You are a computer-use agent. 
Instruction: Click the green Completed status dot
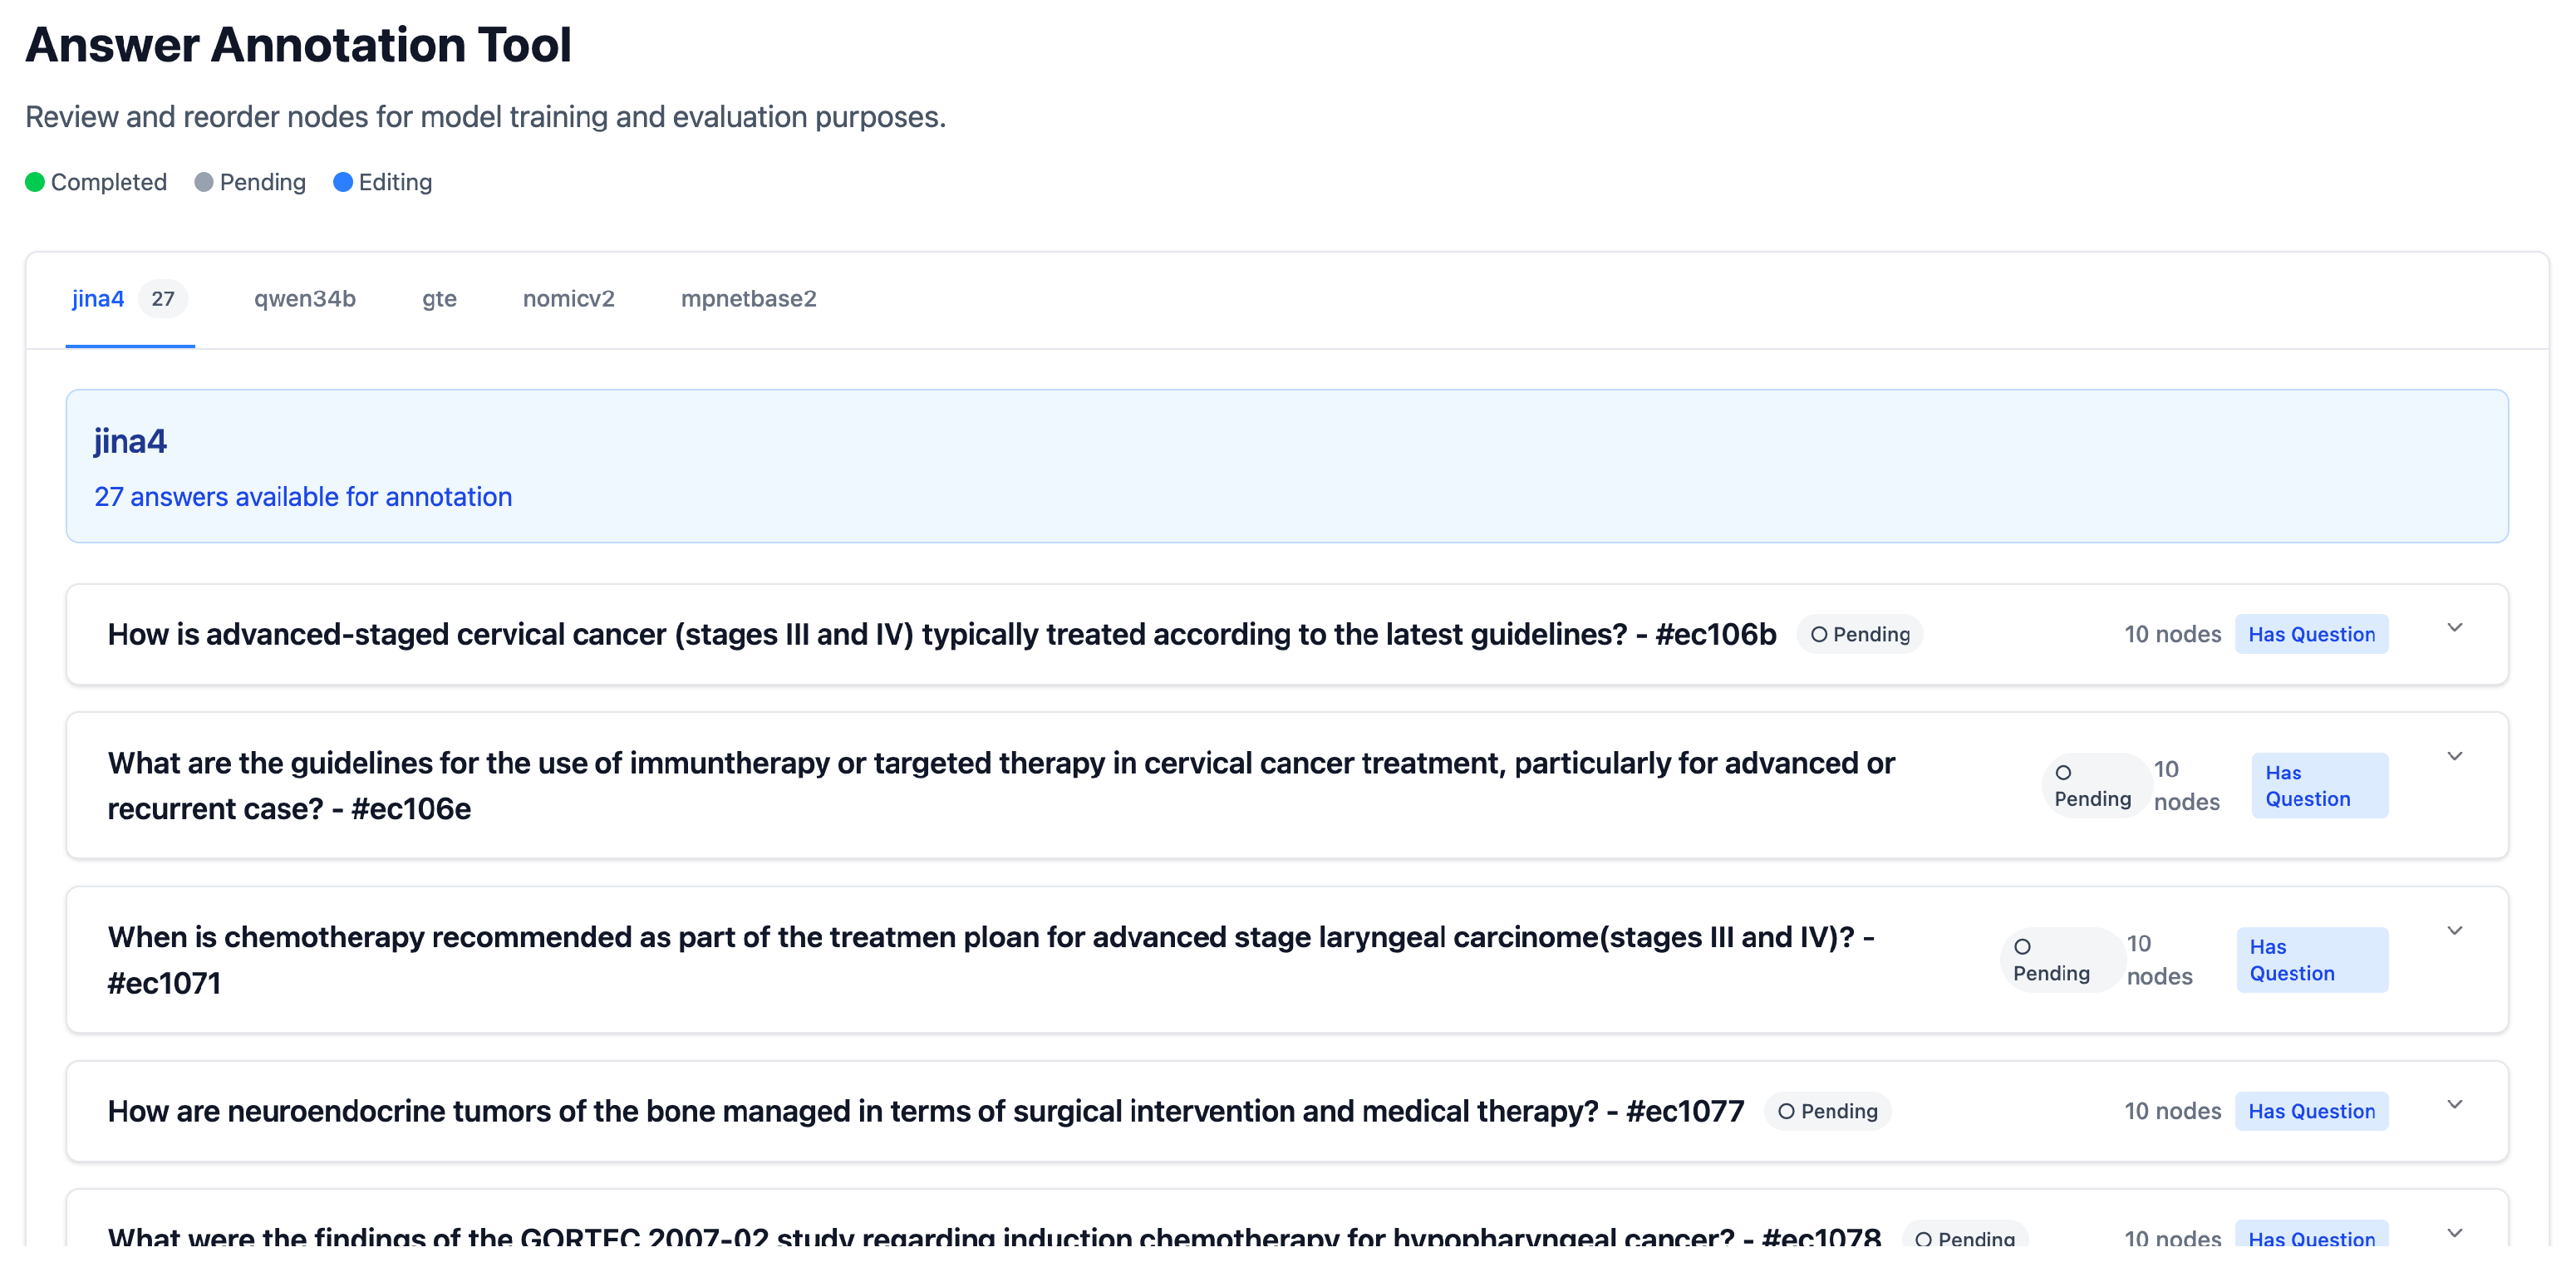tap(35, 182)
